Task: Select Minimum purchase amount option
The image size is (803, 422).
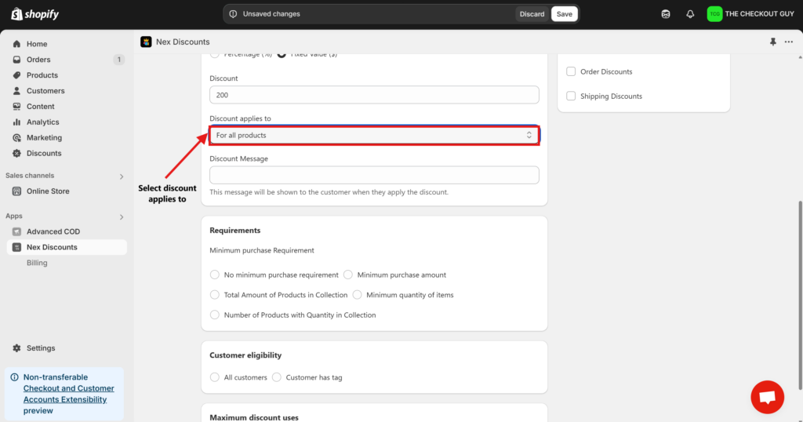Action: coord(347,275)
